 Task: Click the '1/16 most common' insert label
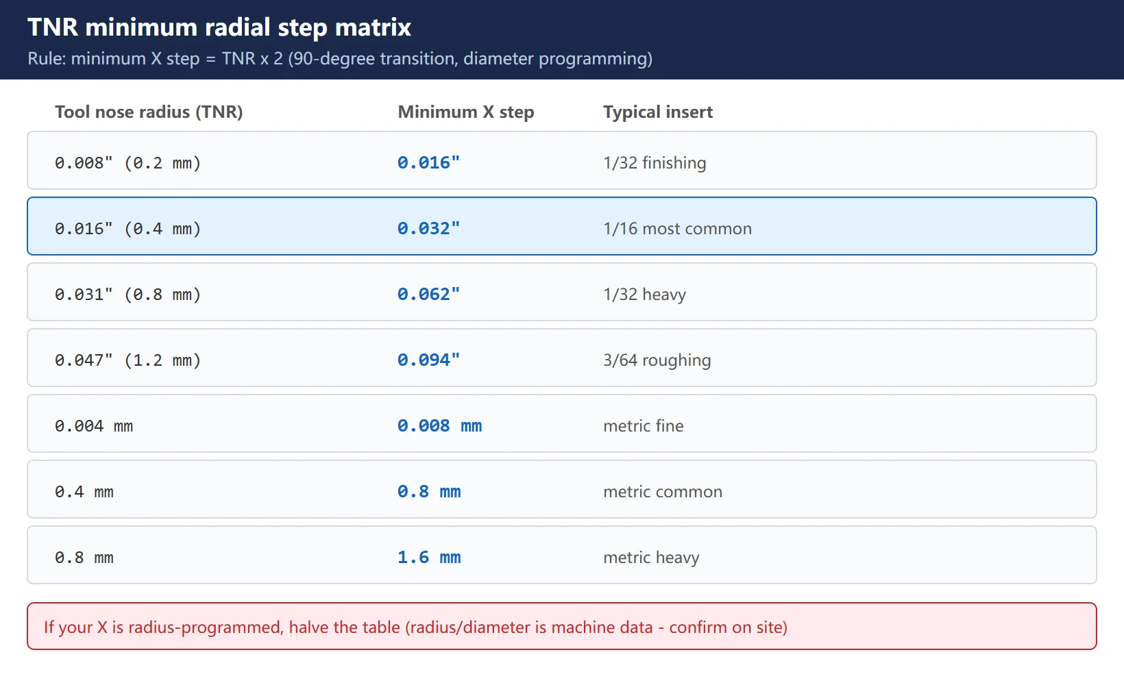[x=677, y=229]
